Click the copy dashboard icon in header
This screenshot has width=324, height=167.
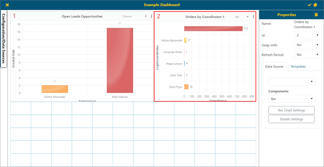coord(315,5)
